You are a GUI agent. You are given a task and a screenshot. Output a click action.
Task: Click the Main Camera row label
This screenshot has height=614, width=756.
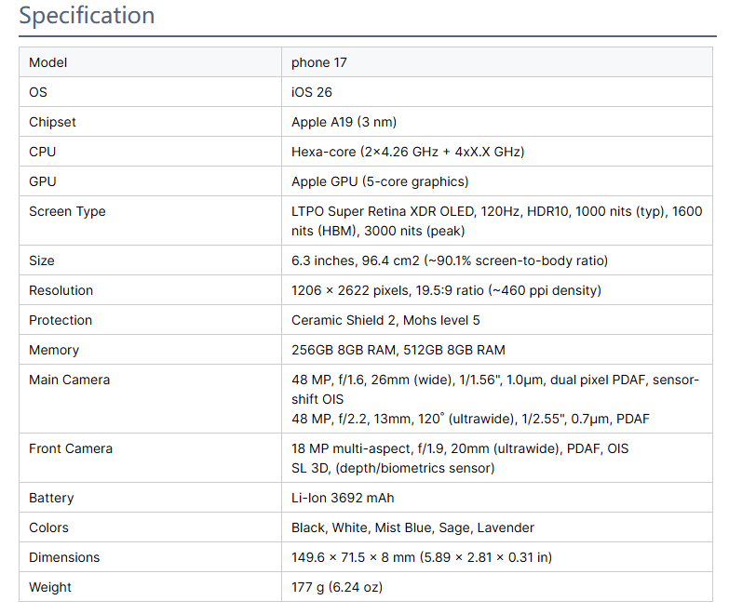tap(69, 380)
